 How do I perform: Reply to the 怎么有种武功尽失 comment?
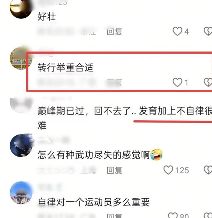115,170
